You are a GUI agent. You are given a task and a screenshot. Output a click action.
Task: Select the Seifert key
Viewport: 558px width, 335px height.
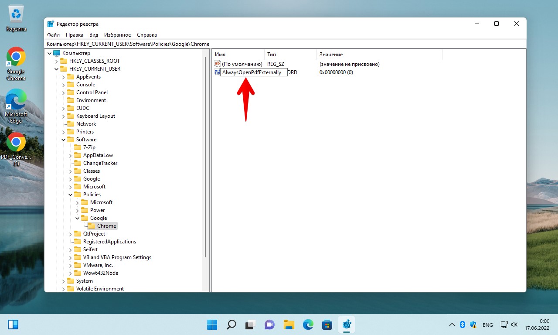pyautogui.click(x=90, y=250)
